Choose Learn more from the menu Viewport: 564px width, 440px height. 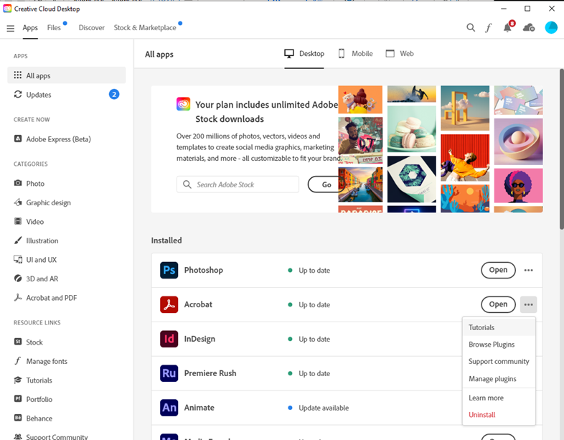[499, 398]
